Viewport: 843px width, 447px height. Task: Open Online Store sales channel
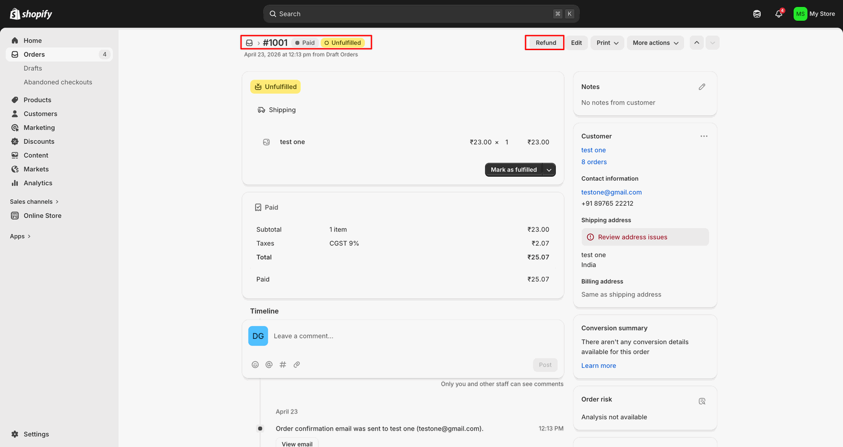tap(59, 215)
